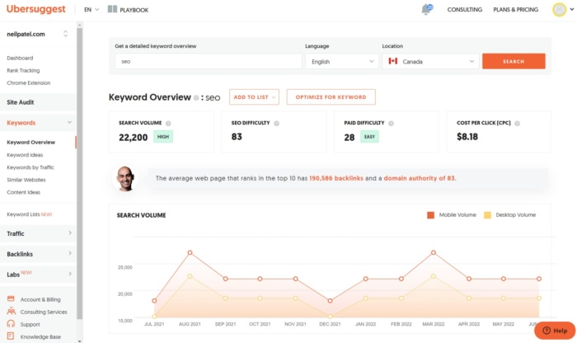Click Search Volume info icon
The width and height of the screenshot is (577, 343).
[168, 123]
